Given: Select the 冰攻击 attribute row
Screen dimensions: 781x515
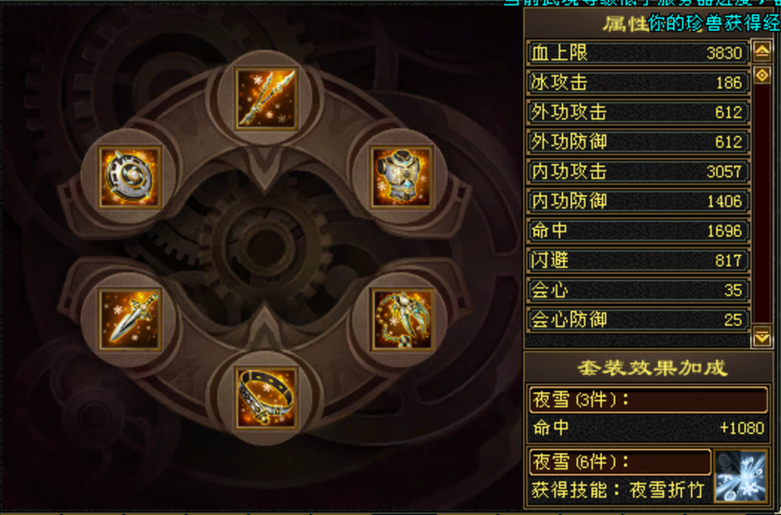Looking at the screenshot, I should tap(638, 82).
